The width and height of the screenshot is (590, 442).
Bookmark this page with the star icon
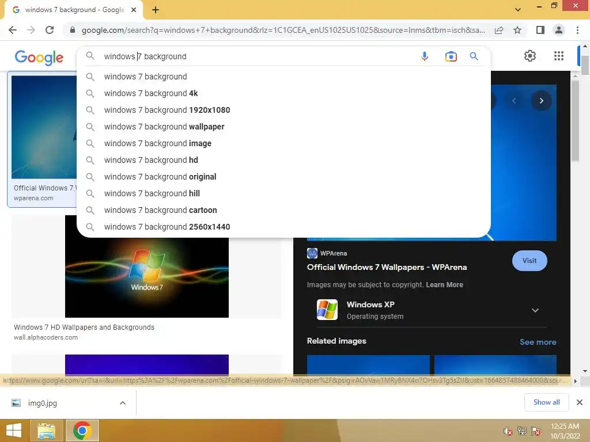[517, 30]
